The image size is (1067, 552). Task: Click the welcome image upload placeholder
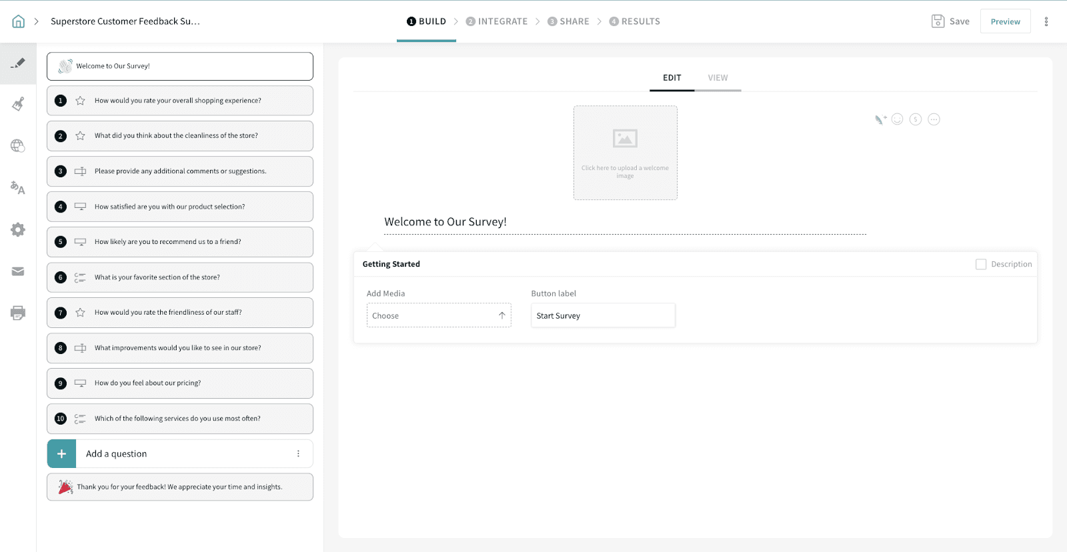pyautogui.click(x=625, y=153)
